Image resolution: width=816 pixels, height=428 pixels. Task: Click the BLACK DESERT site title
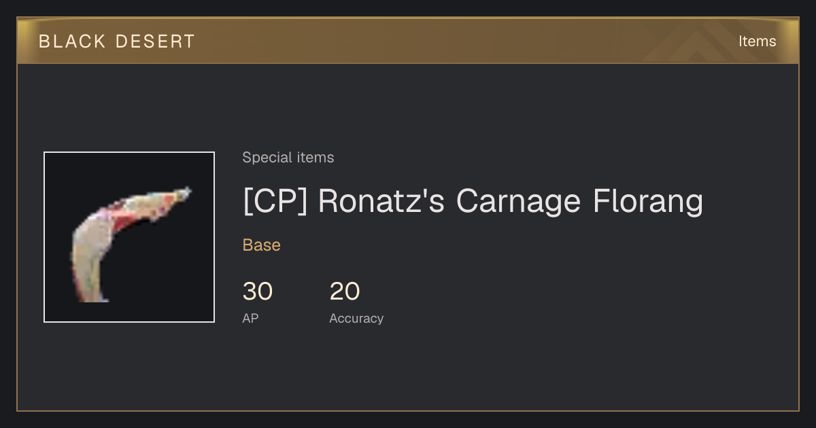pos(117,41)
